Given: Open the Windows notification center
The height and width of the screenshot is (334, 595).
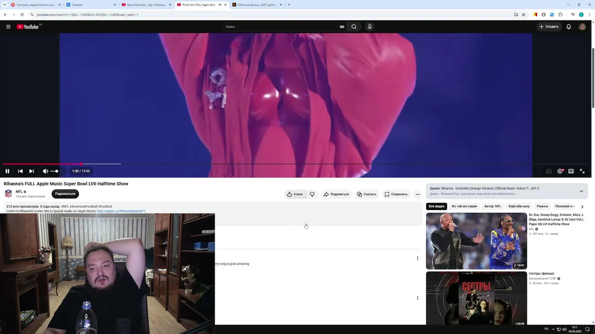Looking at the screenshot, I should [x=588, y=329].
